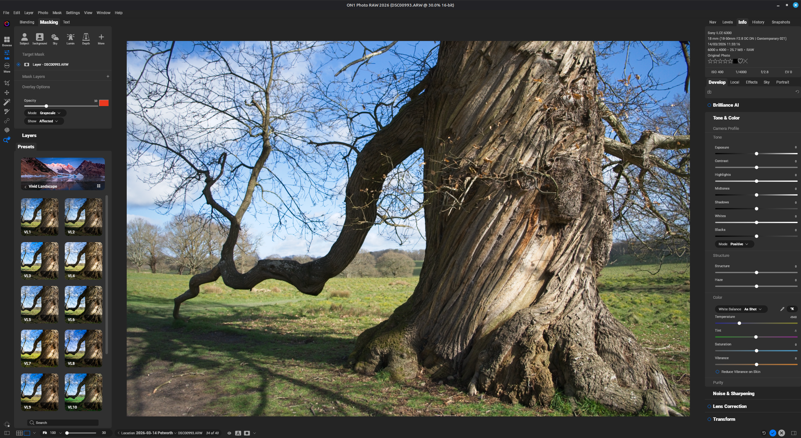Select the Transform/Move tool
The width and height of the screenshot is (801, 438).
point(7,92)
